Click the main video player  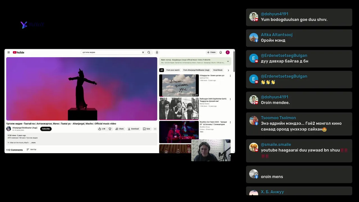tap(82, 89)
